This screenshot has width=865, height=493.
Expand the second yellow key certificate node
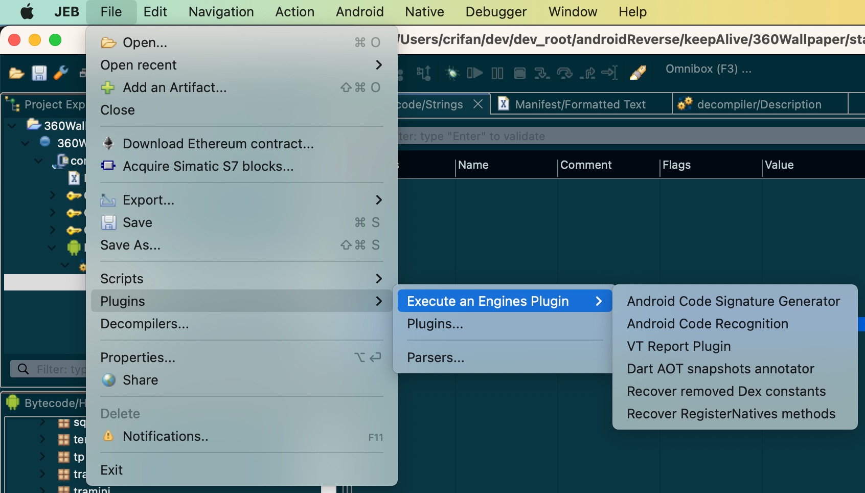[52, 212]
